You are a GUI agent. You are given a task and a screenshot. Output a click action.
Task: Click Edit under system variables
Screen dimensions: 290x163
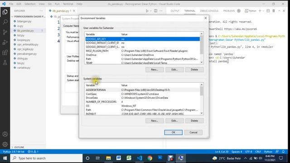[174, 121]
